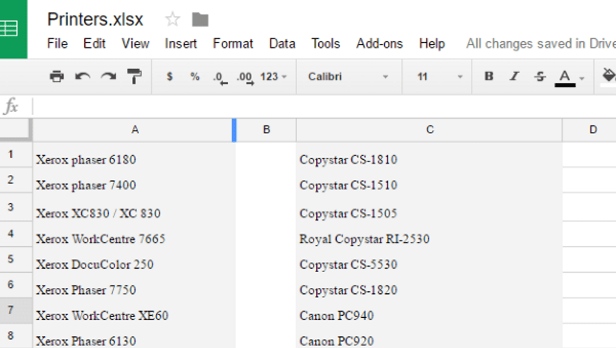Open the move-to-folder icon
616x348 pixels.
click(200, 20)
